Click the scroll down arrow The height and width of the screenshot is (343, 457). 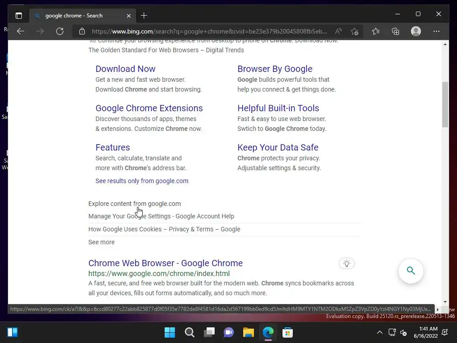[x=445, y=302]
